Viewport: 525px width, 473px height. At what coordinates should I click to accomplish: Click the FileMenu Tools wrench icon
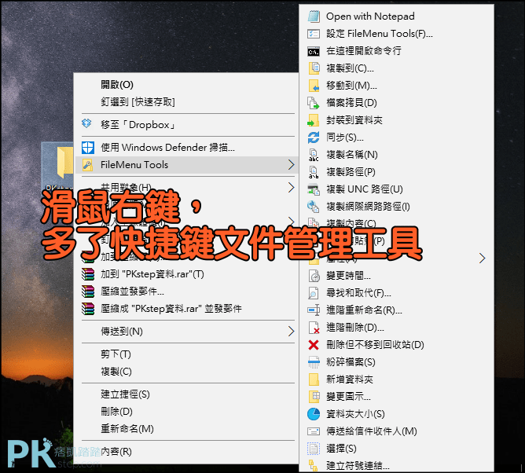[88, 165]
